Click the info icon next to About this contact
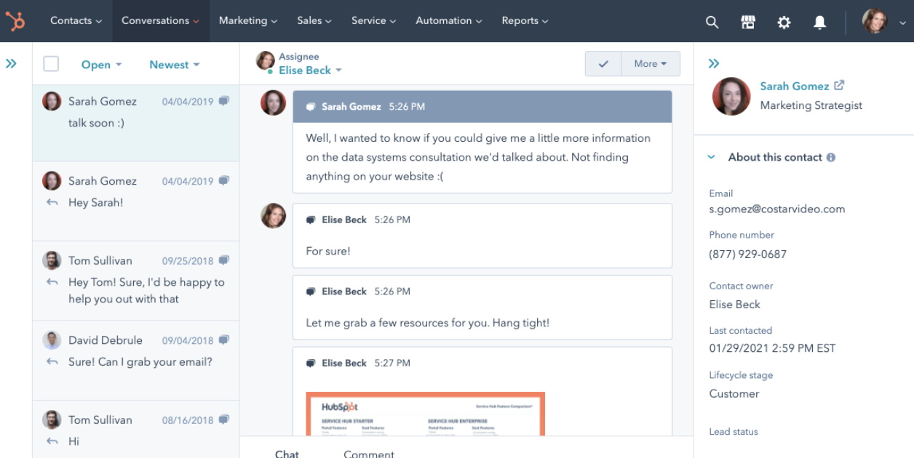The height and width of the screenshot is (458, 914). [831, 157]
